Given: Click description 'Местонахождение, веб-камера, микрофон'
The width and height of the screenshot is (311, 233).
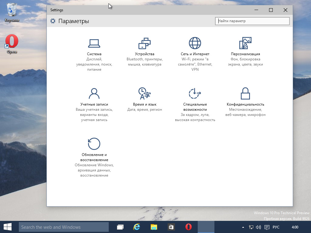Looking at the screenshot, I should pos(245,112).
